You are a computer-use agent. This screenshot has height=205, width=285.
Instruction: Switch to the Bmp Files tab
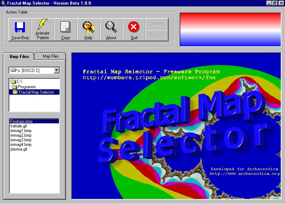pos(19,57)
